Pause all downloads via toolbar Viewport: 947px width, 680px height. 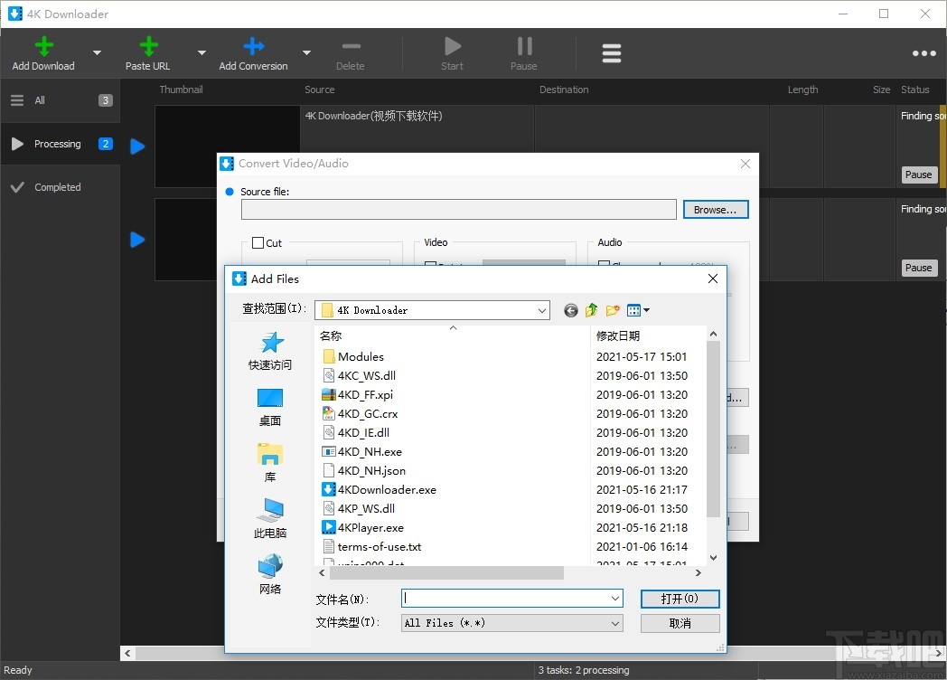pyautogui.click(x=523, y=48)
